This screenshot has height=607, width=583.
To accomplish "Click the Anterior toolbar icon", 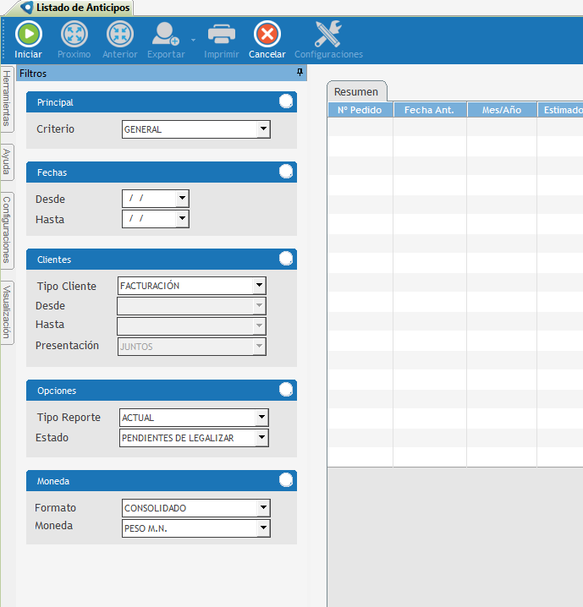I will coord(119,34).
